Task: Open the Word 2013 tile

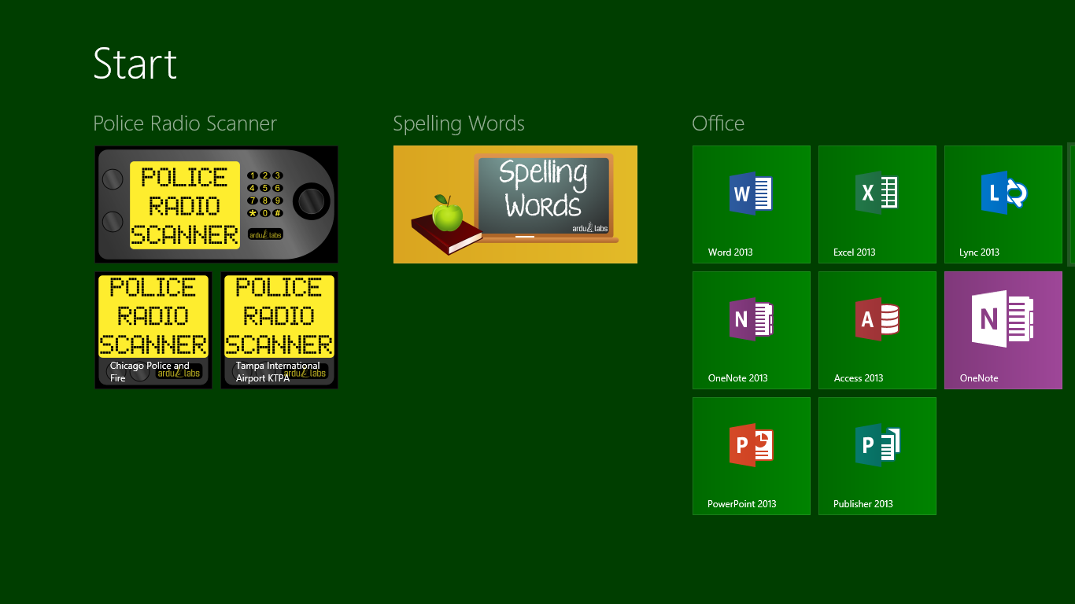Action: [751, 204]
